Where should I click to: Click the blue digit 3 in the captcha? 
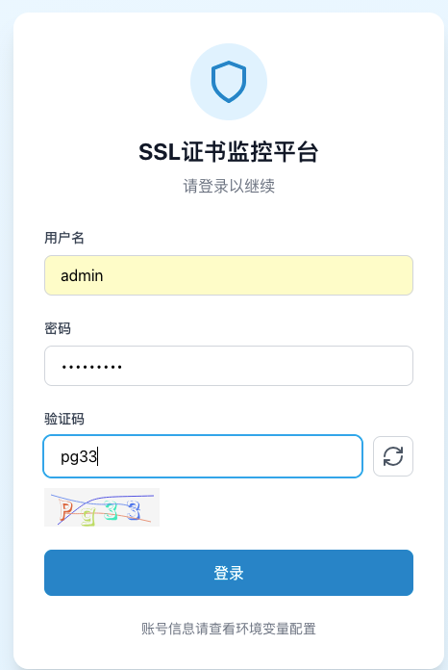(134, 510)
